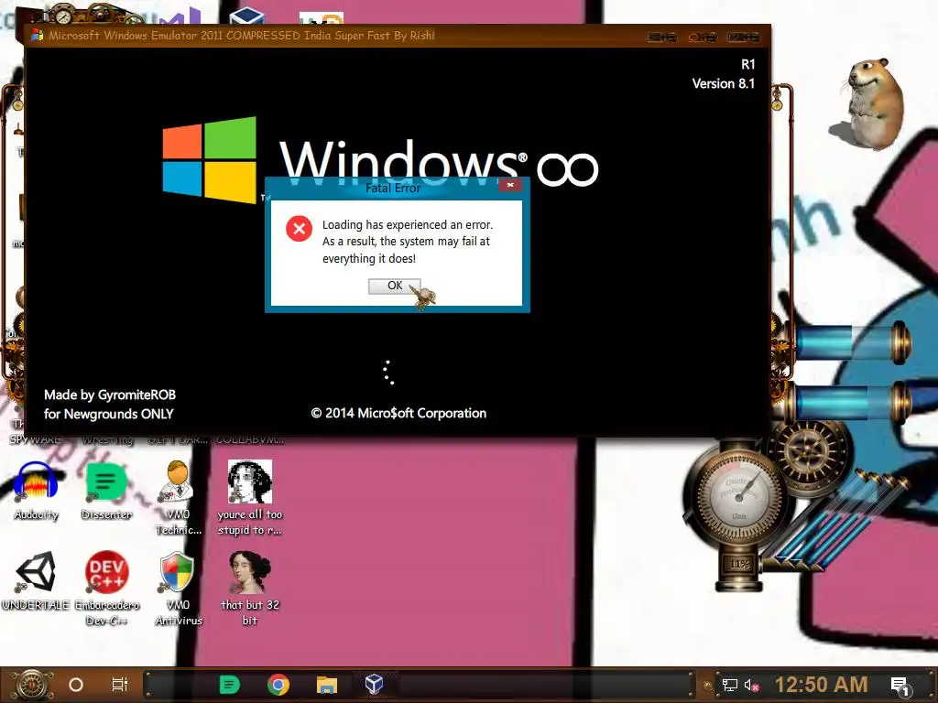Open the Action Center notification icon
Screen dimensions: 938x703
click(x=901, y=687)
